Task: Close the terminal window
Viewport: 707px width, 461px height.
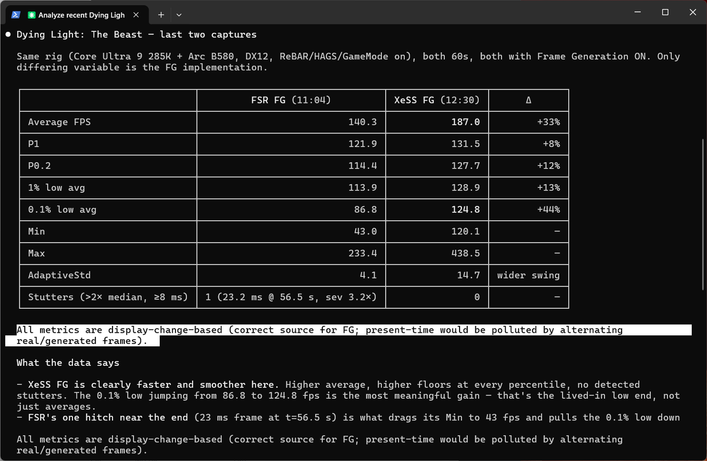Action: point(692,12)
